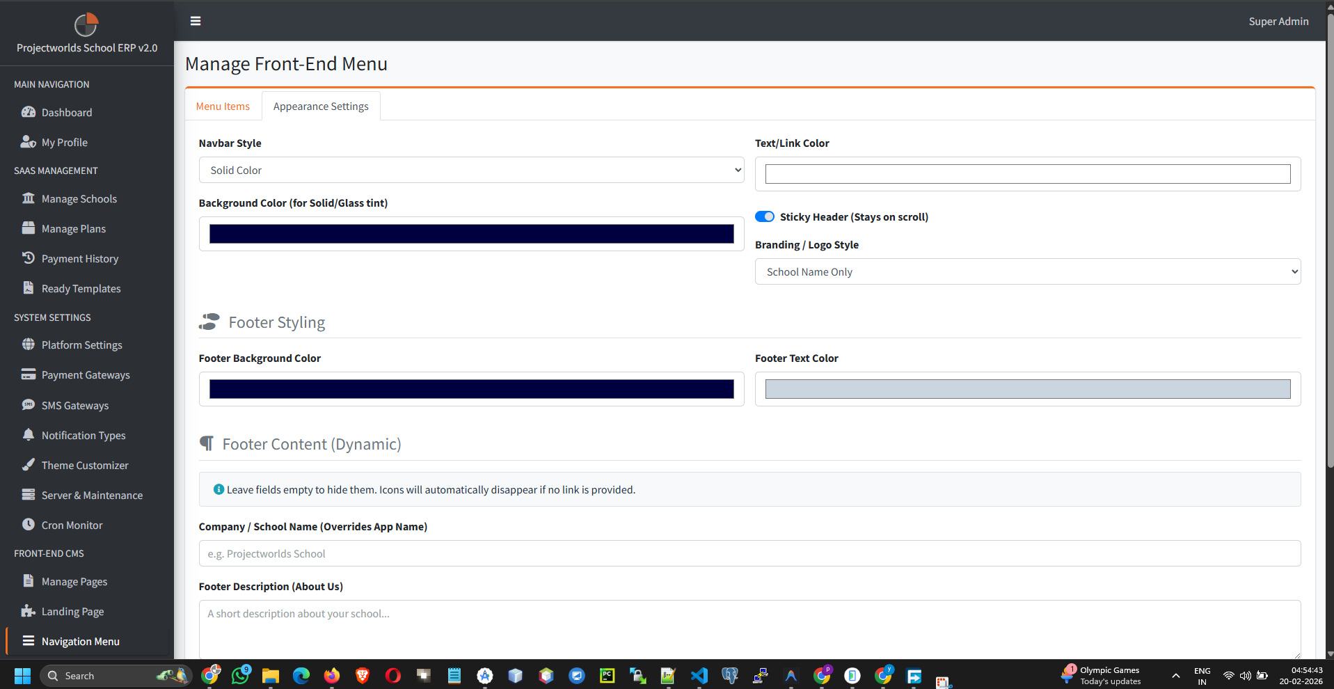The width and height of the screenshot is (1334, 689).
Task: Select the Manage Schools sidebar icon
Action: tap(28, 198)
